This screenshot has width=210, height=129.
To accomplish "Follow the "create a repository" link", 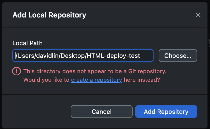I will pos(96,80).
